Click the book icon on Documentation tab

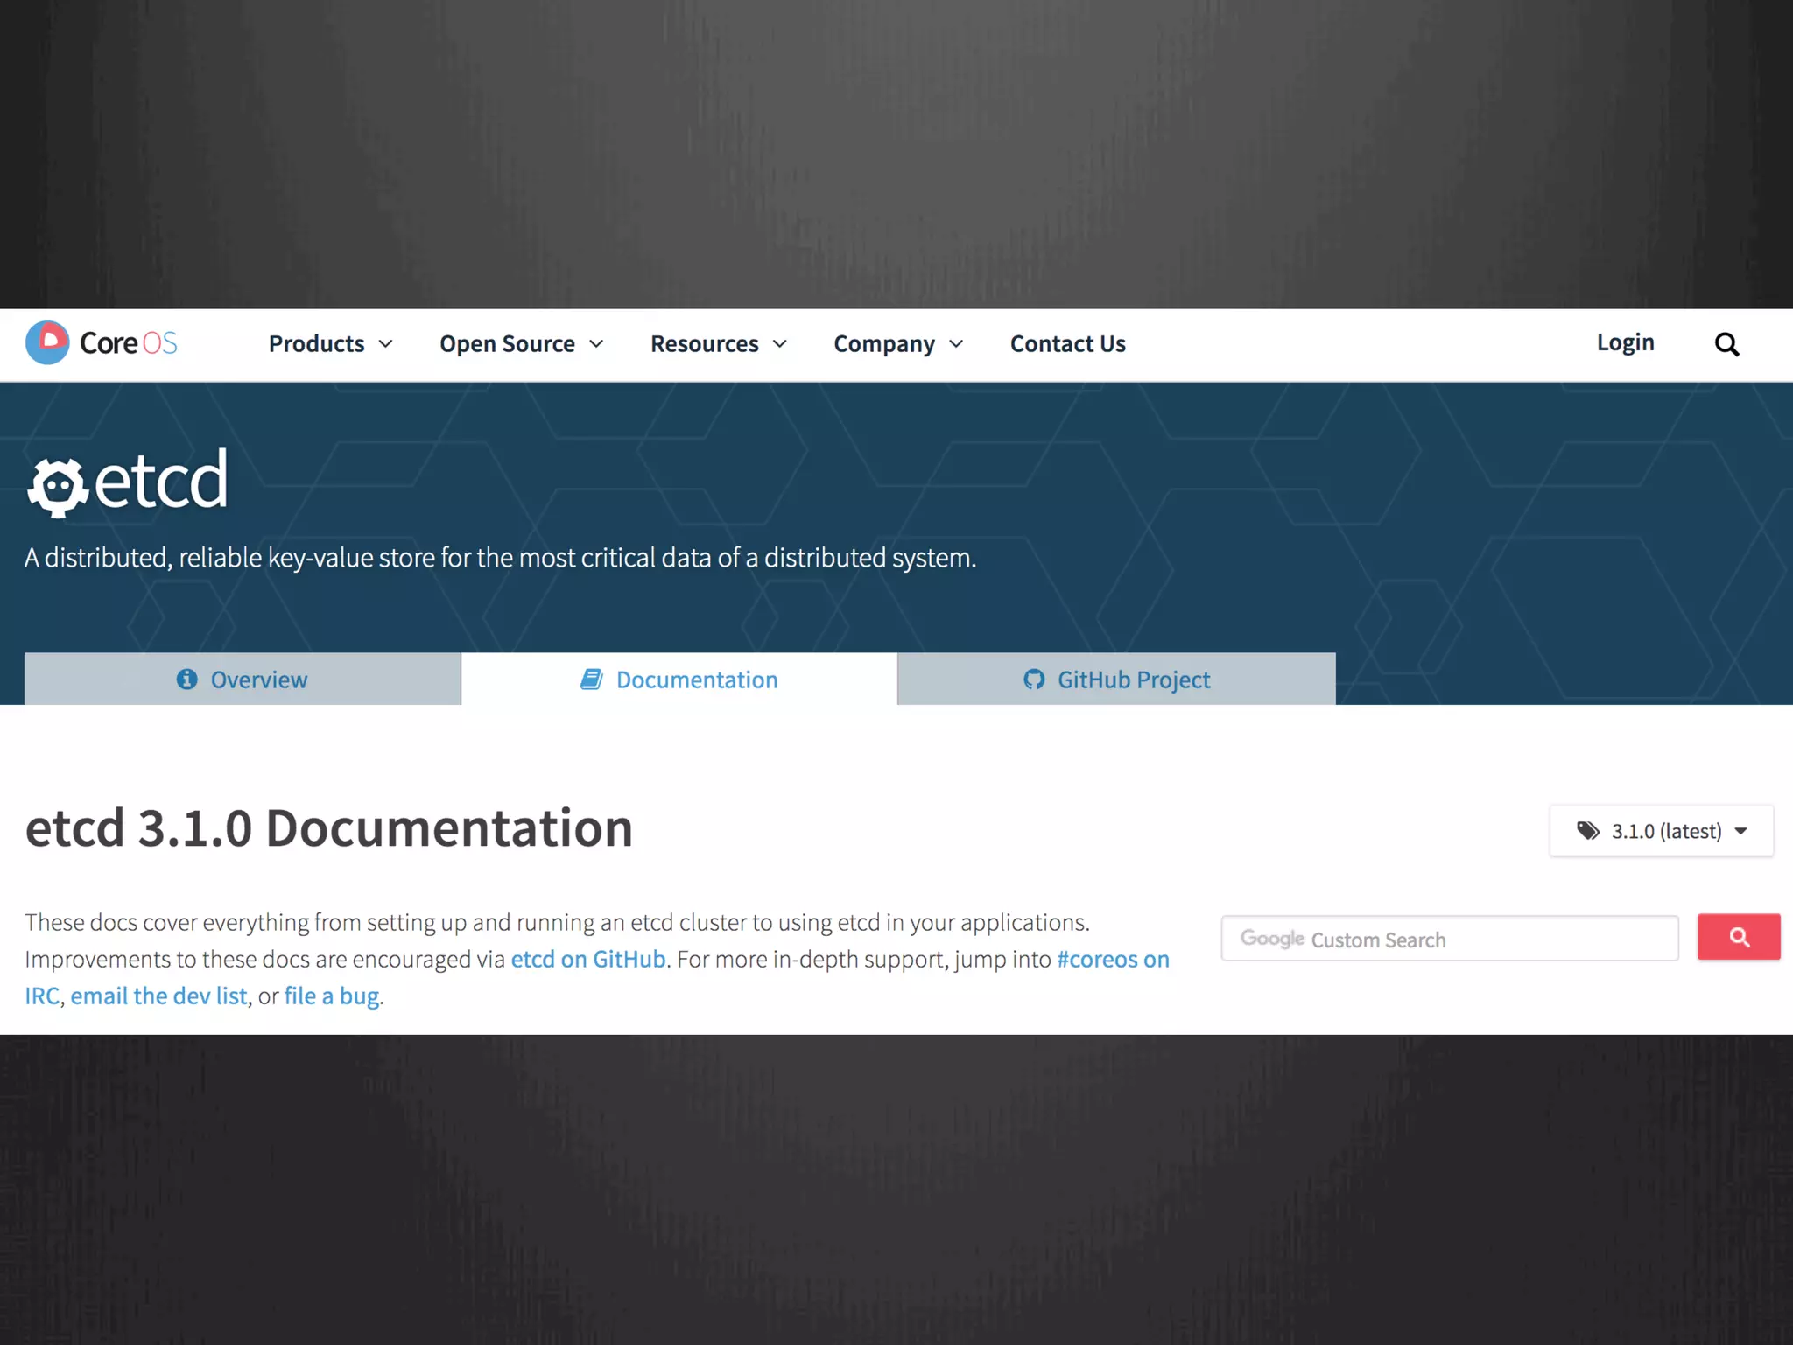[x=592, y=679]
